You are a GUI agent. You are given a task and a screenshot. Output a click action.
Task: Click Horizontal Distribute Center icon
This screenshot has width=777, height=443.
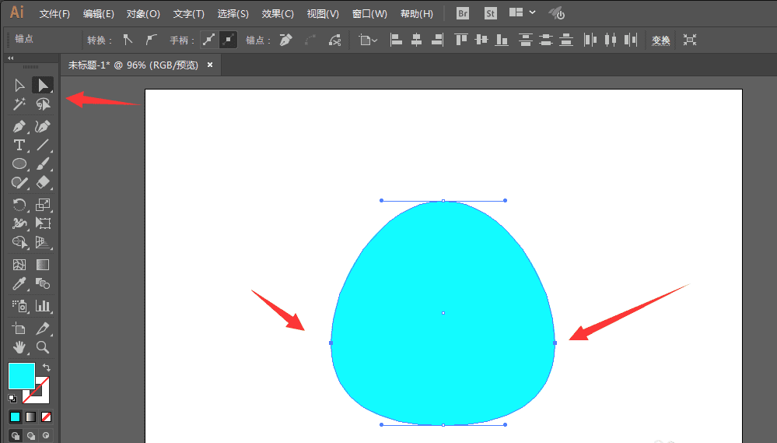[x=611, y=40]
